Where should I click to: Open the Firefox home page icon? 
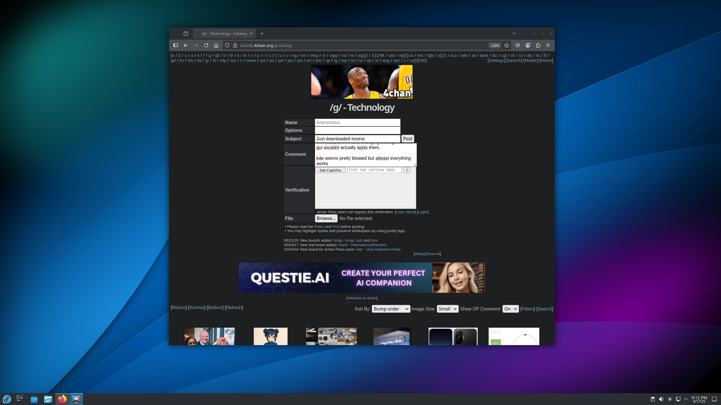216,45
